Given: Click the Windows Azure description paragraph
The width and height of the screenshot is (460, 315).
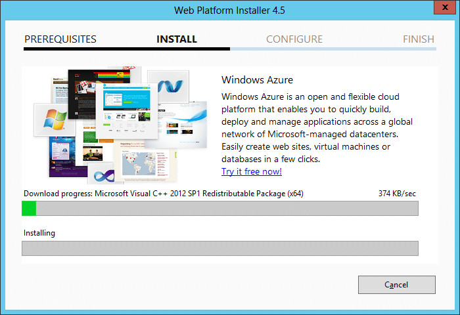Looking at the screenshot, I should [317, 128].
